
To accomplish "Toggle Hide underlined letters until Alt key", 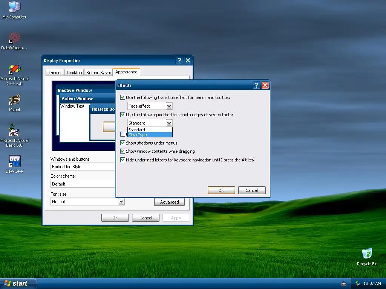I will 123,160.
